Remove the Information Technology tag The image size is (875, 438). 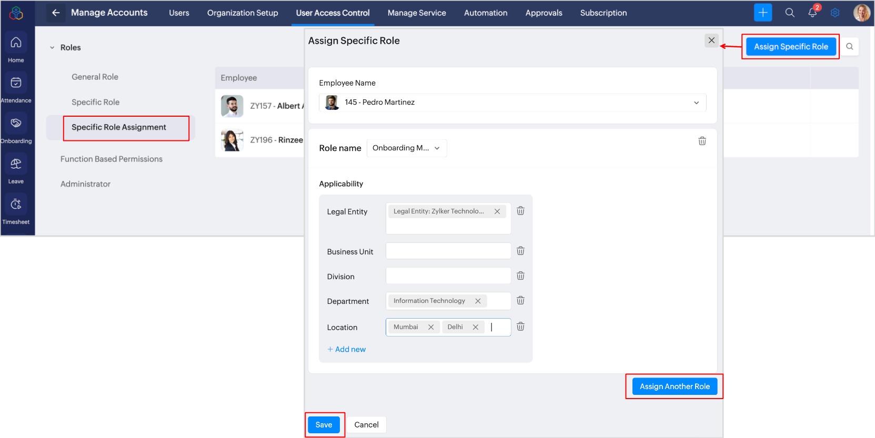pyautogui.click(x=478, y=301)
